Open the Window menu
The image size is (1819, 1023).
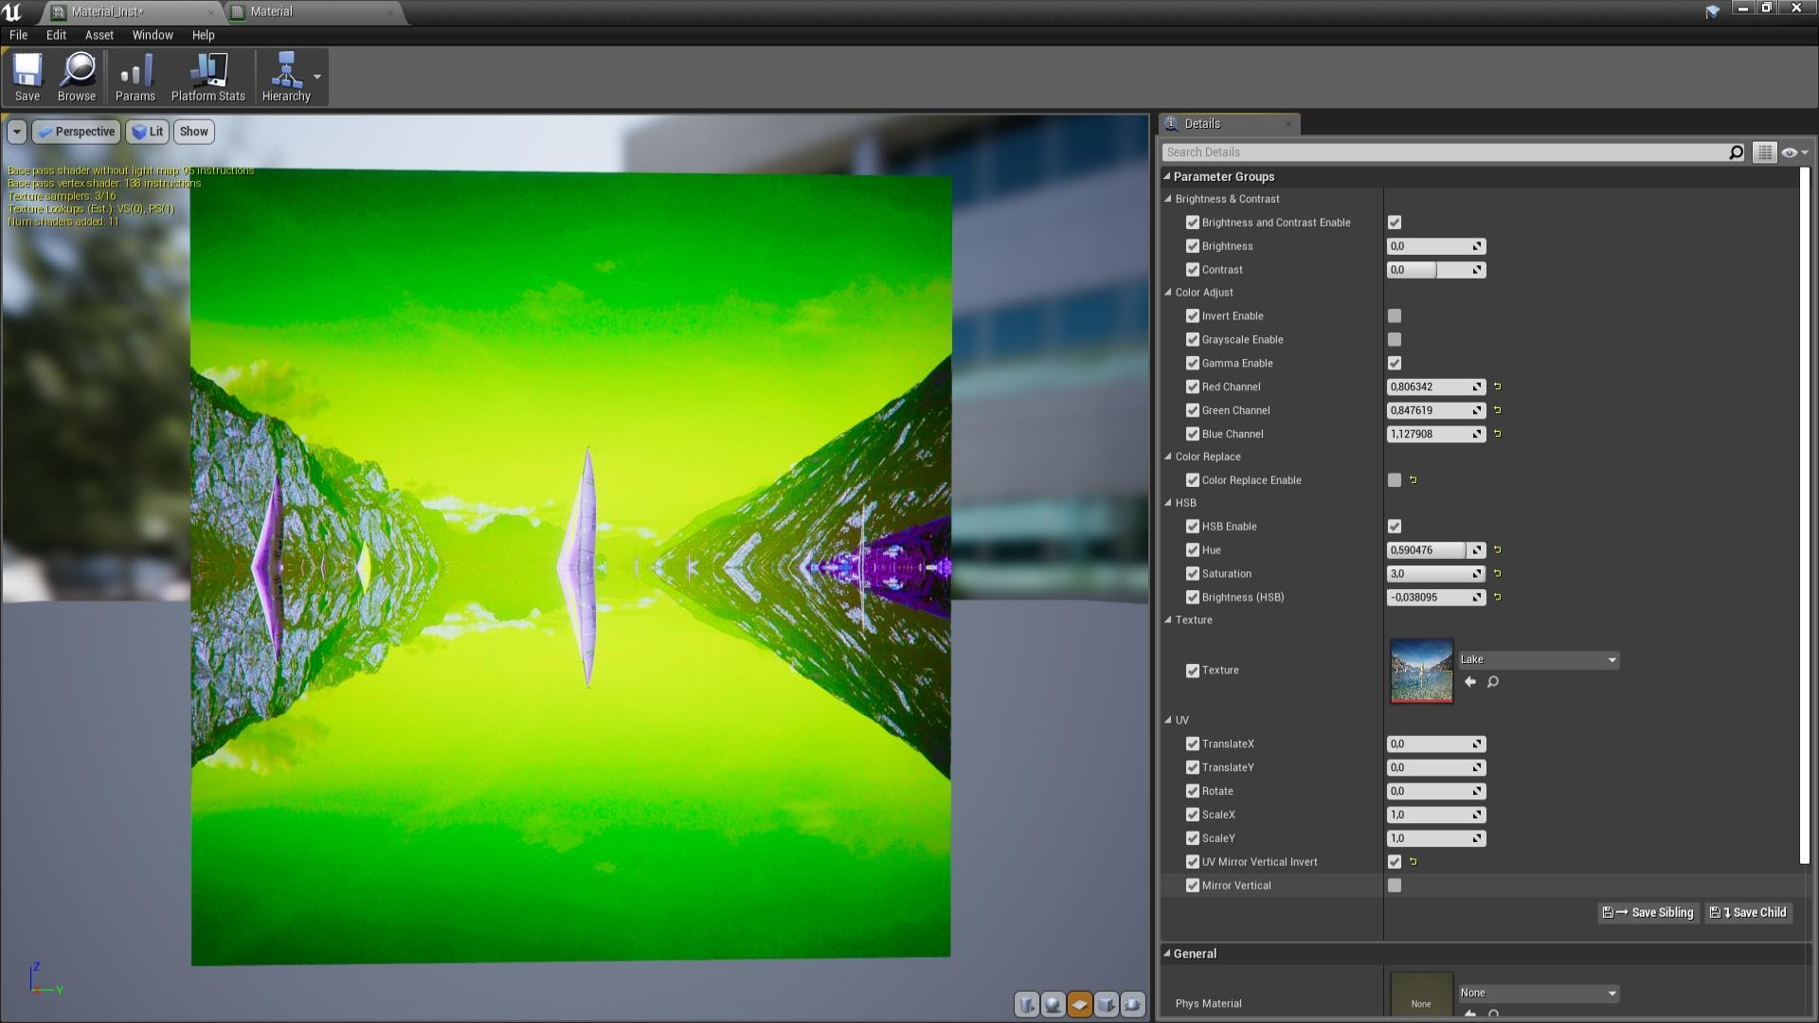pos(152,35)
